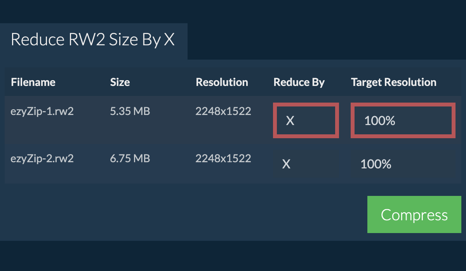Open the Reduce By selector for ezyZip-1.rw2

[x=306, y=120]
